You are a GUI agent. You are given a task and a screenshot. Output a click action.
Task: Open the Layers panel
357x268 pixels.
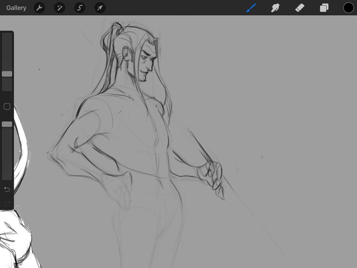[324, 8]
